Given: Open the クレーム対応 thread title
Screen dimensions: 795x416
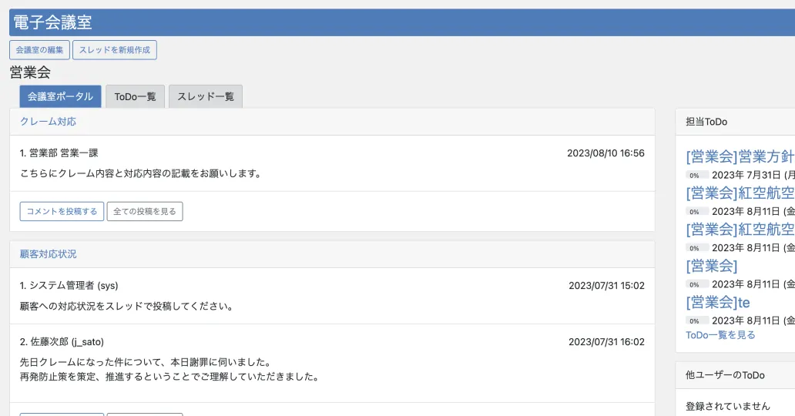Looking at the screenshot, I should pyautogui.click(x=48, y=122).
